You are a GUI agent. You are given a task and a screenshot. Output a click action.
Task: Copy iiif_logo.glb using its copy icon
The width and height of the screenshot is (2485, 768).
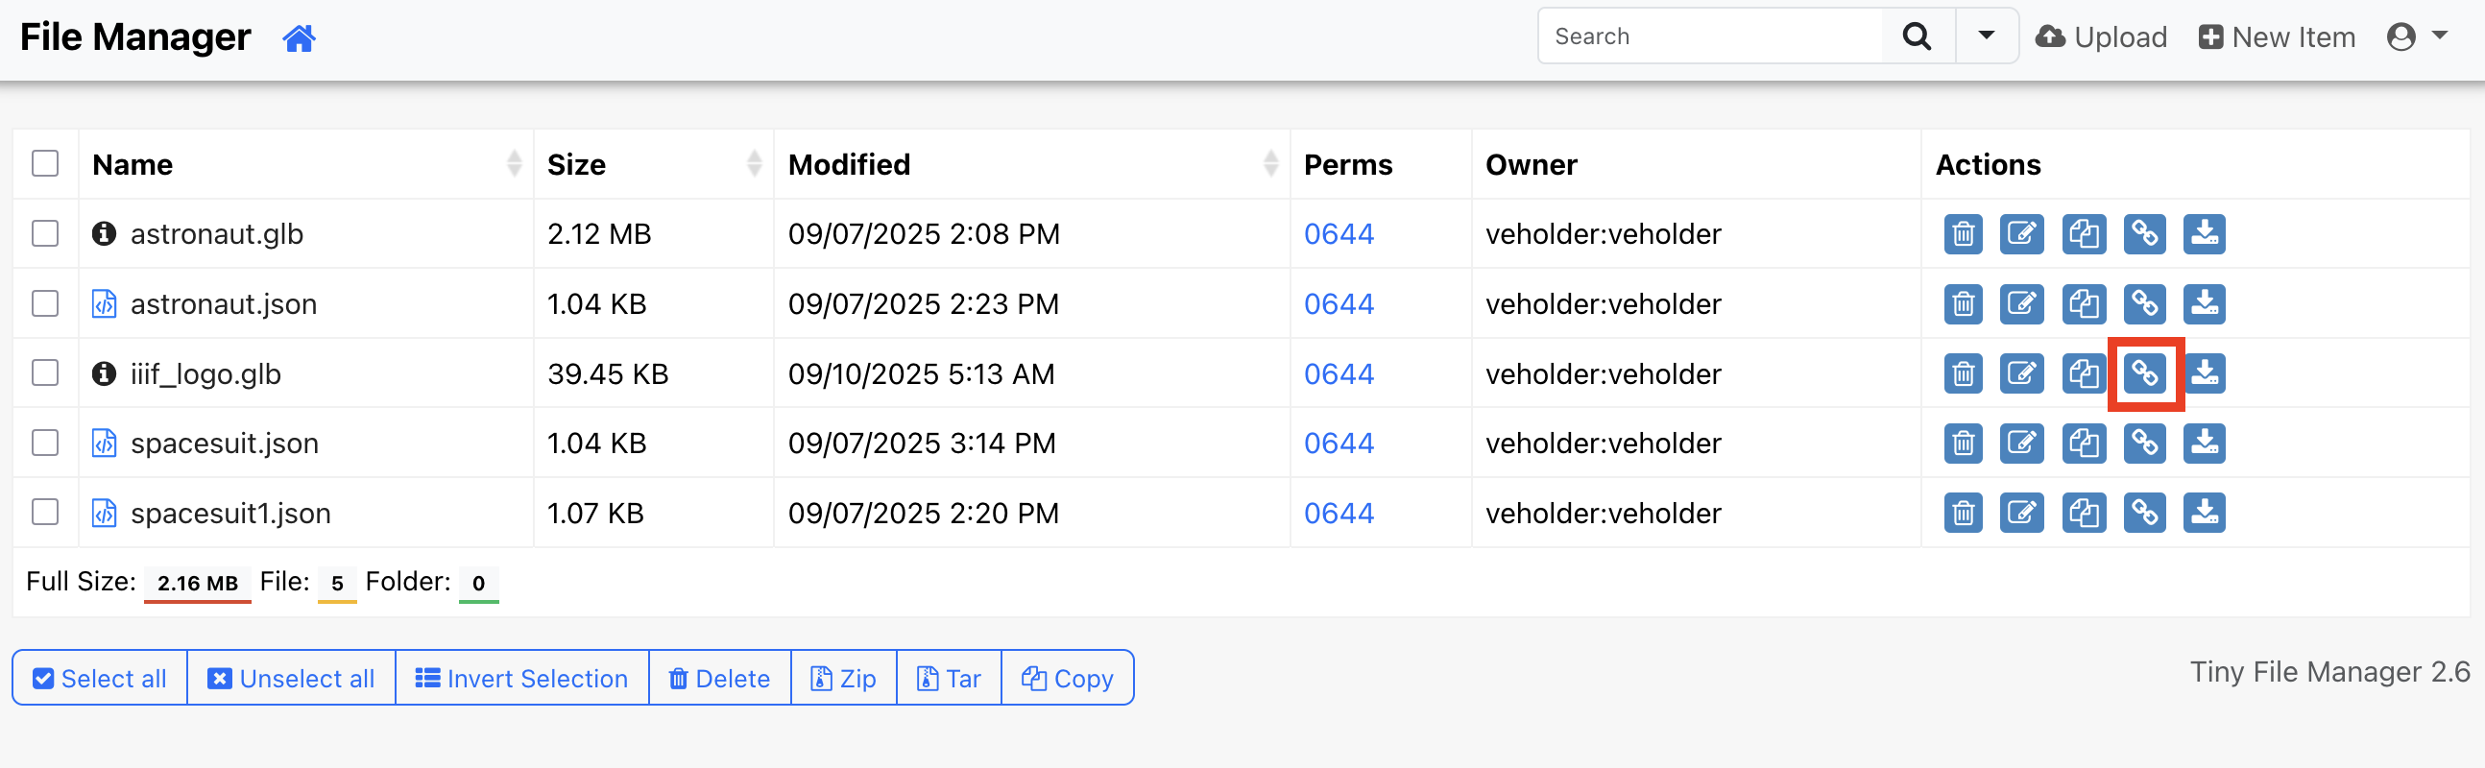tap(2083, 373)
